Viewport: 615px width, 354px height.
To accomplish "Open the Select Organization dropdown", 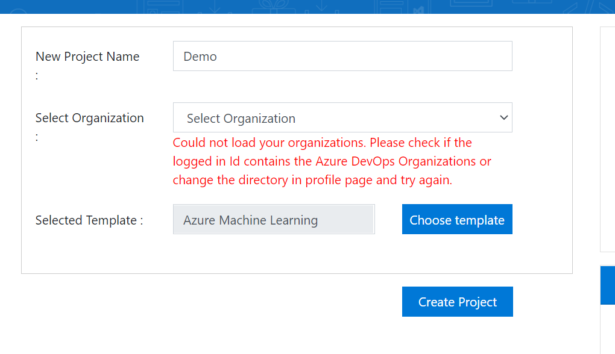I will [342, 117].
